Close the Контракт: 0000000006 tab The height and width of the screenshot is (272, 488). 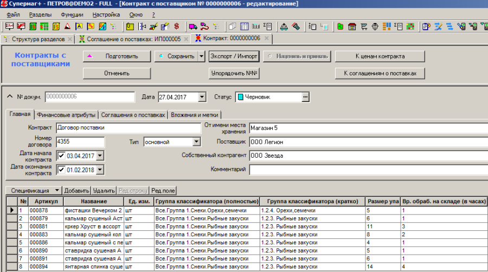click(x=266, y=38)
